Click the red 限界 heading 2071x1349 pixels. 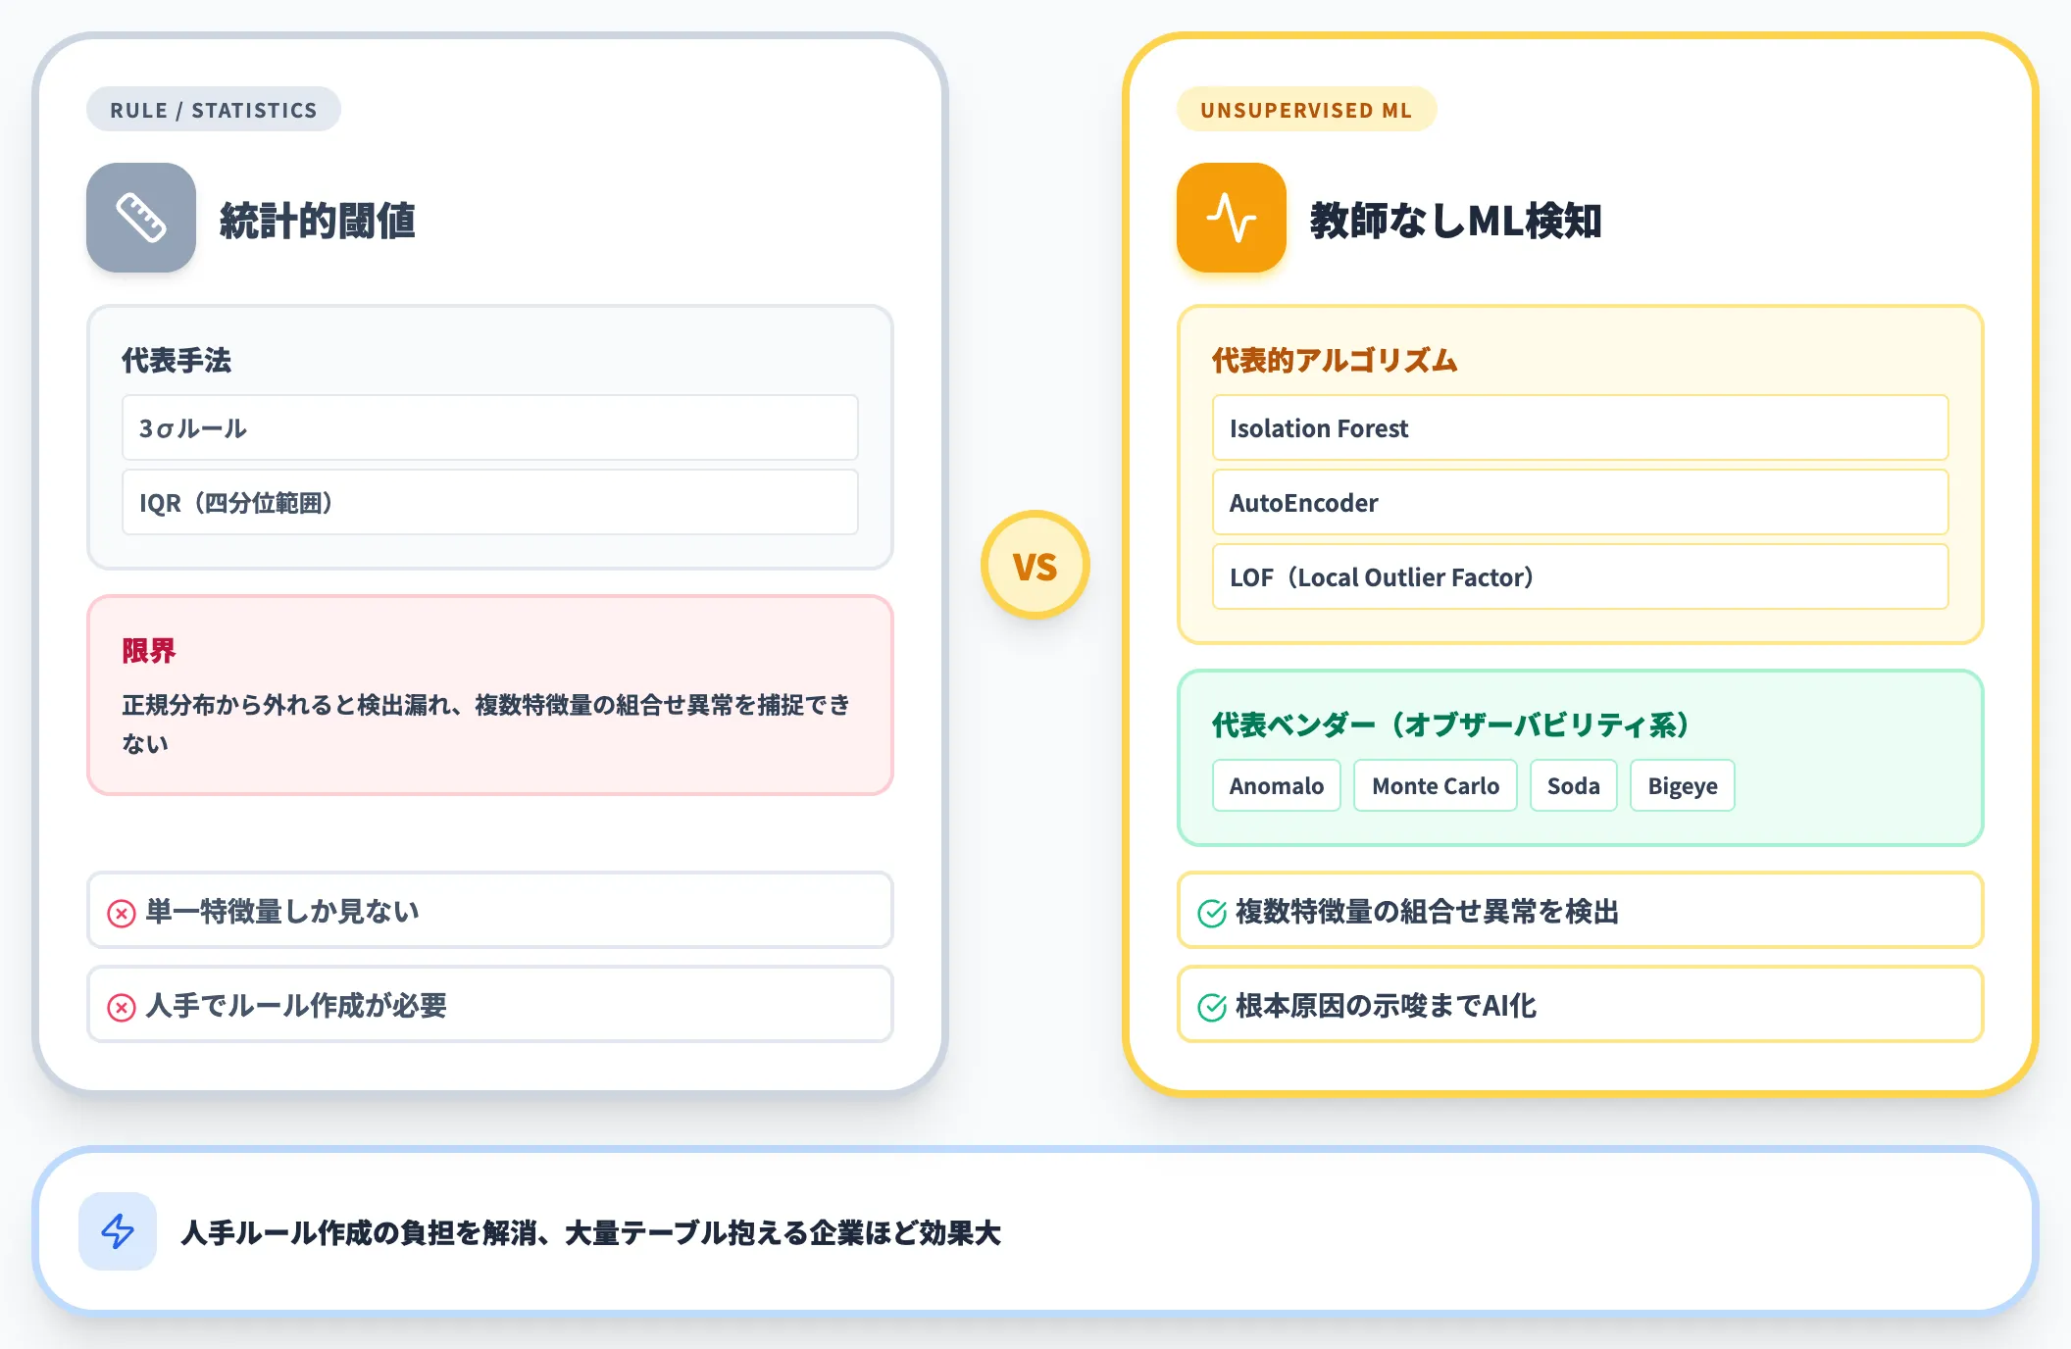click(x=149, y=650)
